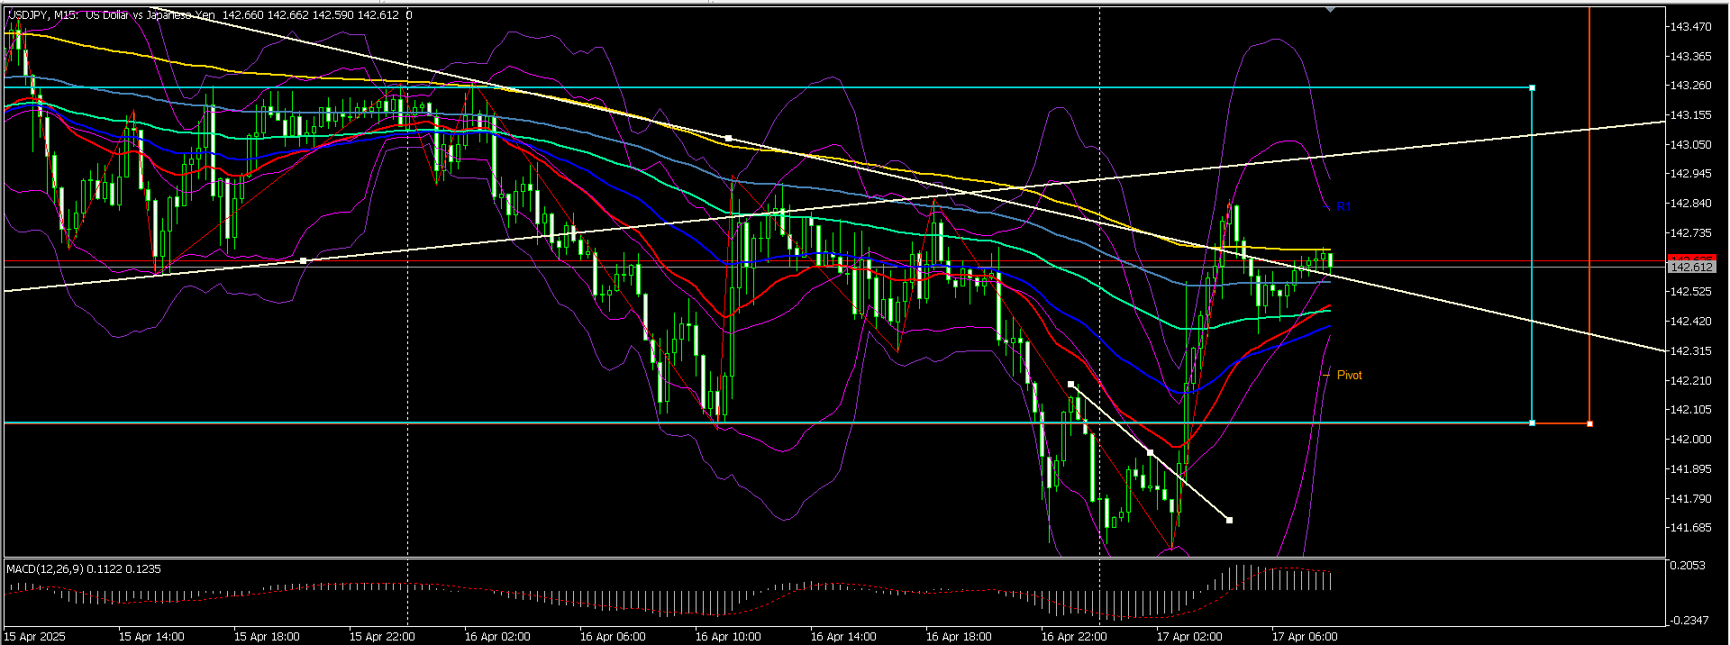This screenshot has width=1730, height=645.
Task: Click the short white trendline's upper endpoint handle
Action: pos(1070,385)
